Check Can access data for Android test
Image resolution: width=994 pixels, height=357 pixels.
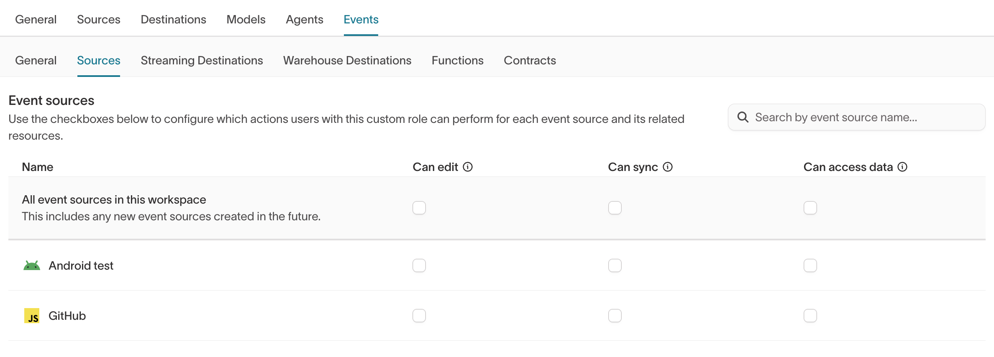[810, 265]
